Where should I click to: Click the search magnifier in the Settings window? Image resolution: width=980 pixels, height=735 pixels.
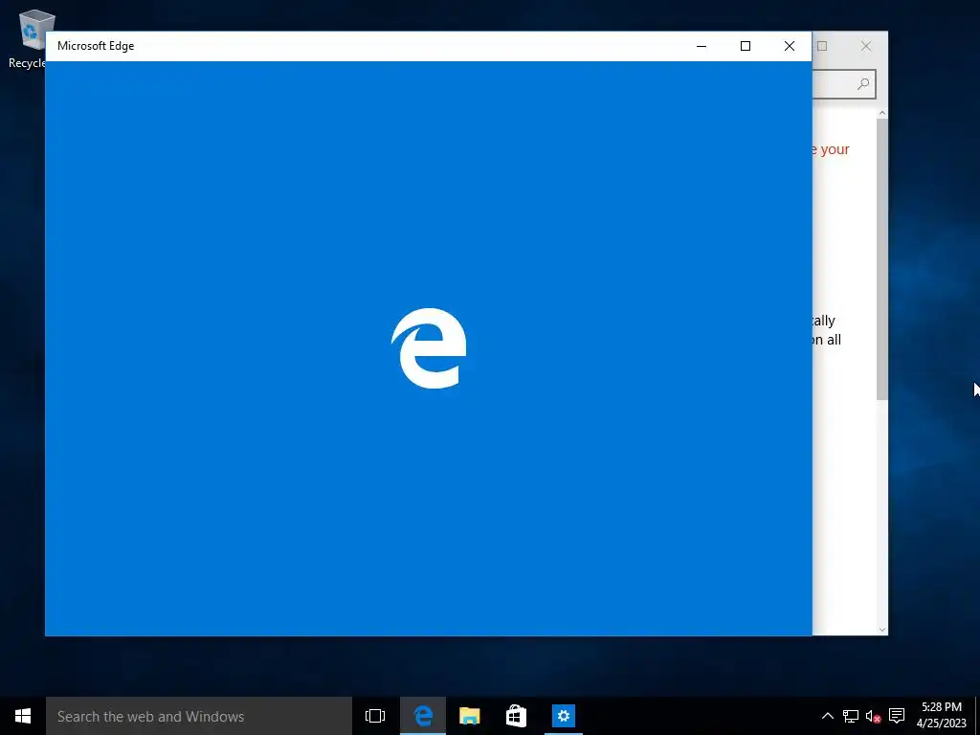click(x=863, y=84)
